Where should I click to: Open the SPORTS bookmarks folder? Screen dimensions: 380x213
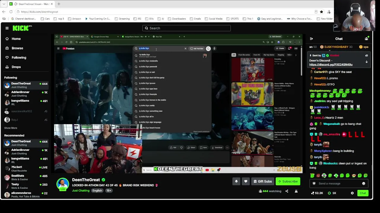coord(232,19)
